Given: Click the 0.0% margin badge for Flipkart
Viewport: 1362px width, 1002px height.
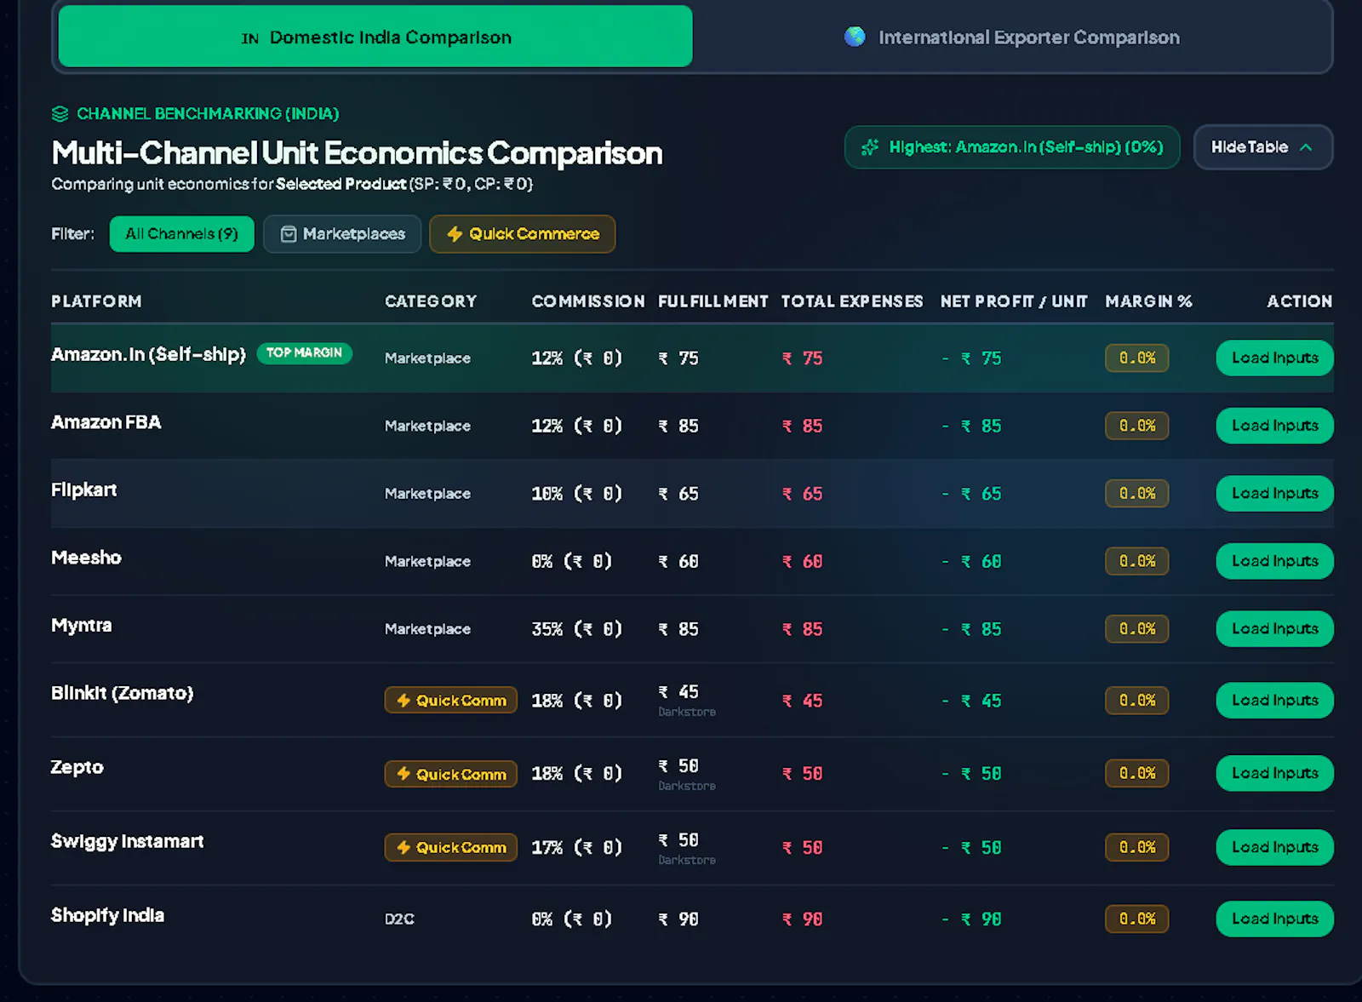Looking at the screenshot, I should (x=1137, y=494).
